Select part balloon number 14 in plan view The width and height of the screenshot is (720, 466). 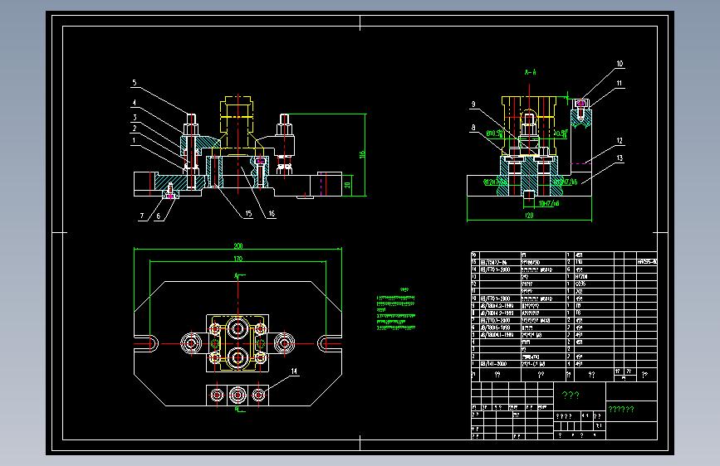(x=294, y=371)
